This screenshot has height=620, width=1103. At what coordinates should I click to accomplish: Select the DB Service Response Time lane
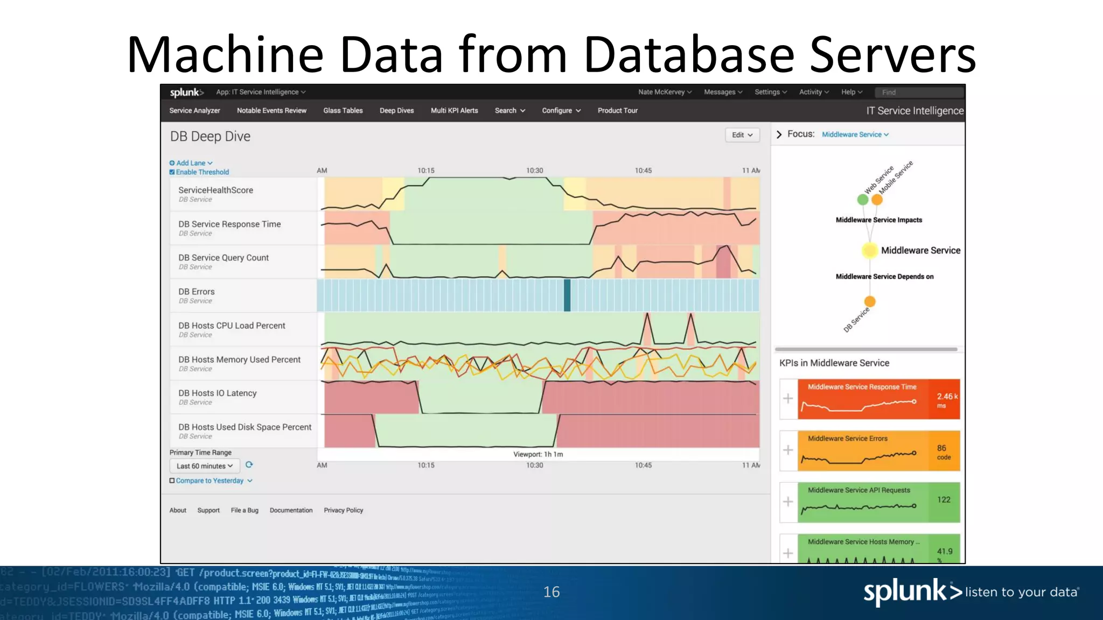click(243, 228)
